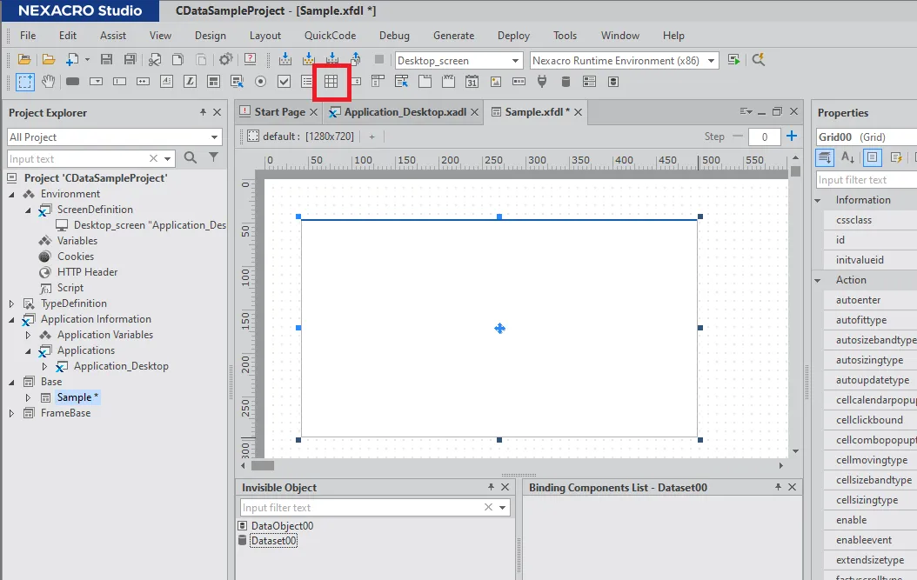Viewport: 917px width, 580px height.
Task: Select the Radio component tool
Action: tap(260, 82)
